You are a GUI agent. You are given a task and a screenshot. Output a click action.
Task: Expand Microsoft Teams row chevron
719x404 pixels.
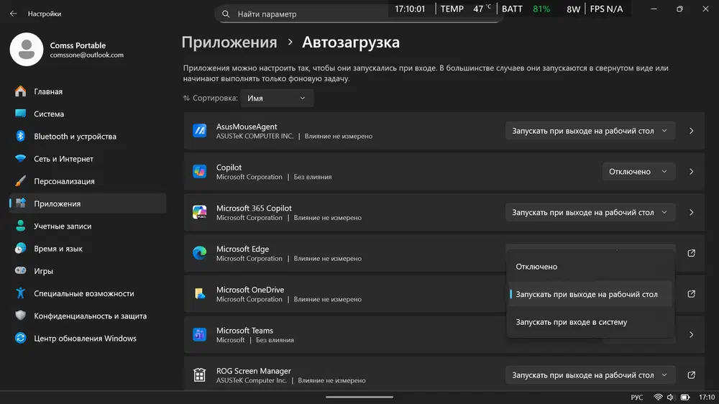tap(691, 335)
